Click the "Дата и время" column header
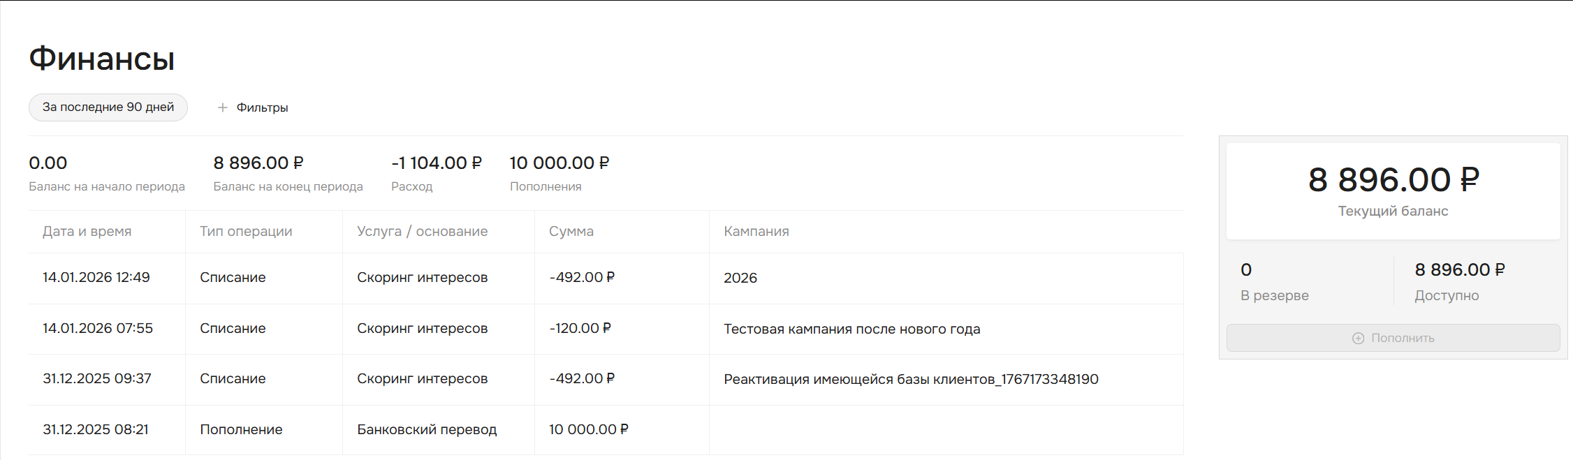The width and height of the screenshot is (1573, 460). [x=87, y=232]
